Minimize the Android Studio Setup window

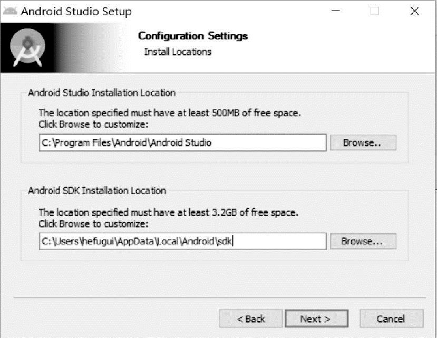[x=335, y=11]
